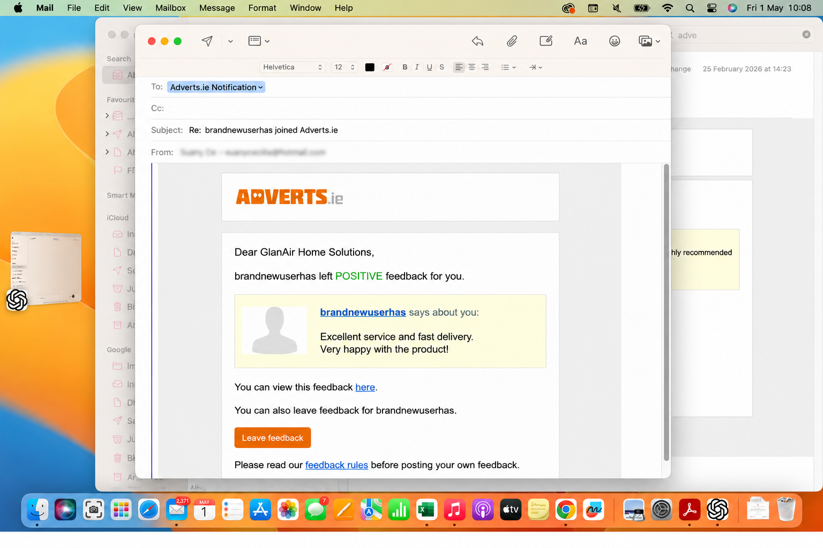This screenshot has width=823, height=548.
Task: Open the feedback rules link
Action: [336, 465]
